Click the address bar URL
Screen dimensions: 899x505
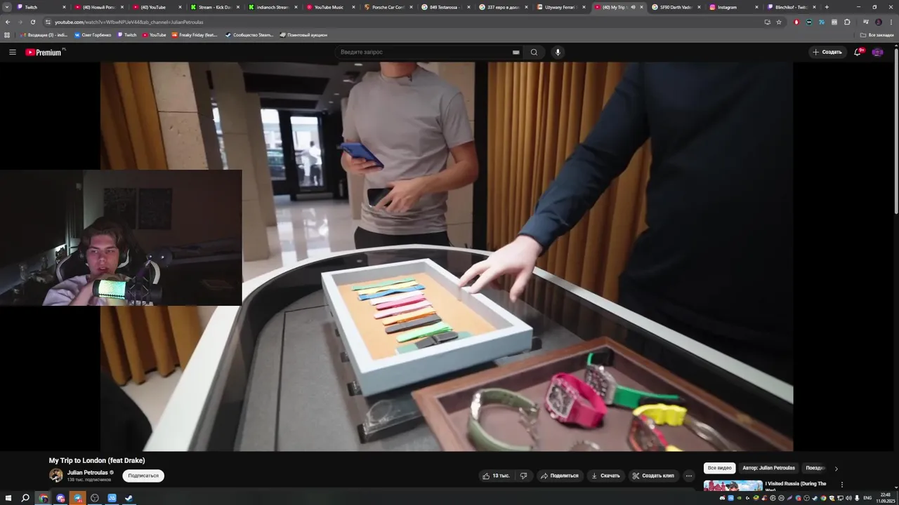point(129,22)
